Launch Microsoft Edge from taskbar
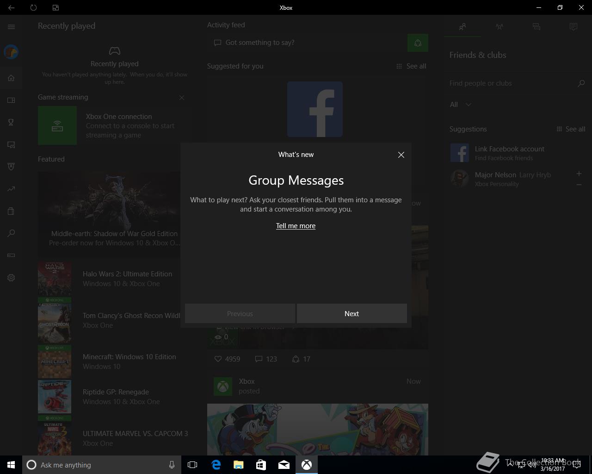The width and height of the screenshot is (592, 474). click(x=216, y=465)
